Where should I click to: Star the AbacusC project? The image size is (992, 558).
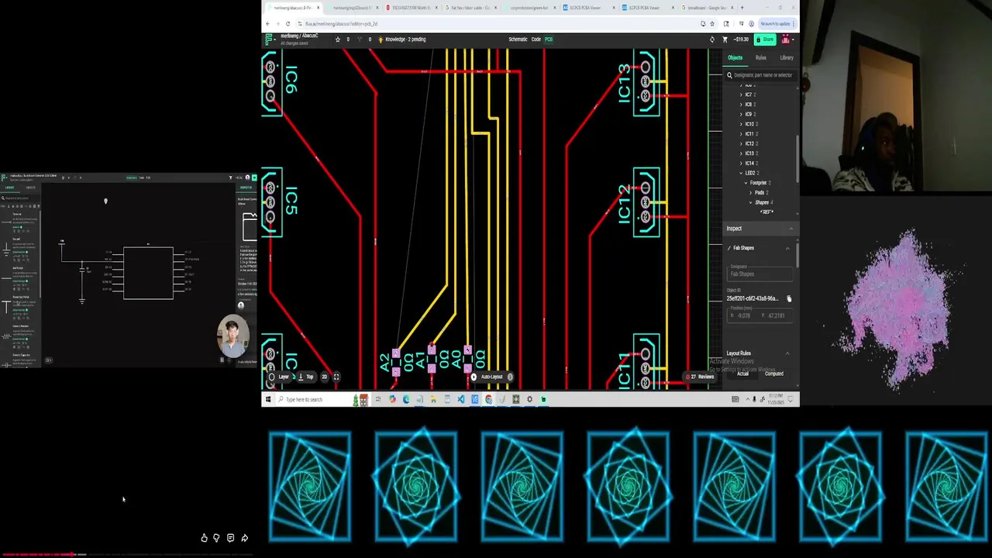[337, 40]
